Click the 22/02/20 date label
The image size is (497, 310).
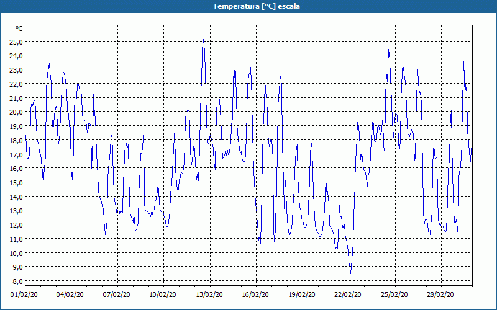[348, 294]
